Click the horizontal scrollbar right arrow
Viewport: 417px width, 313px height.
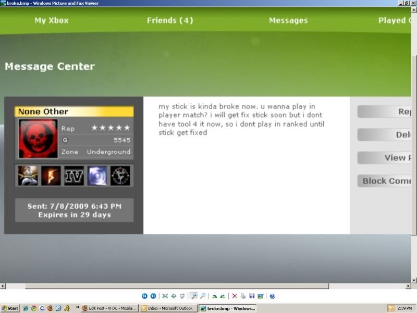pyautogui.click(x=409, y=286)
